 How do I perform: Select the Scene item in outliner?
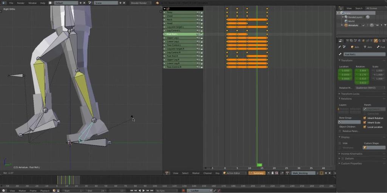pos(347,13)
